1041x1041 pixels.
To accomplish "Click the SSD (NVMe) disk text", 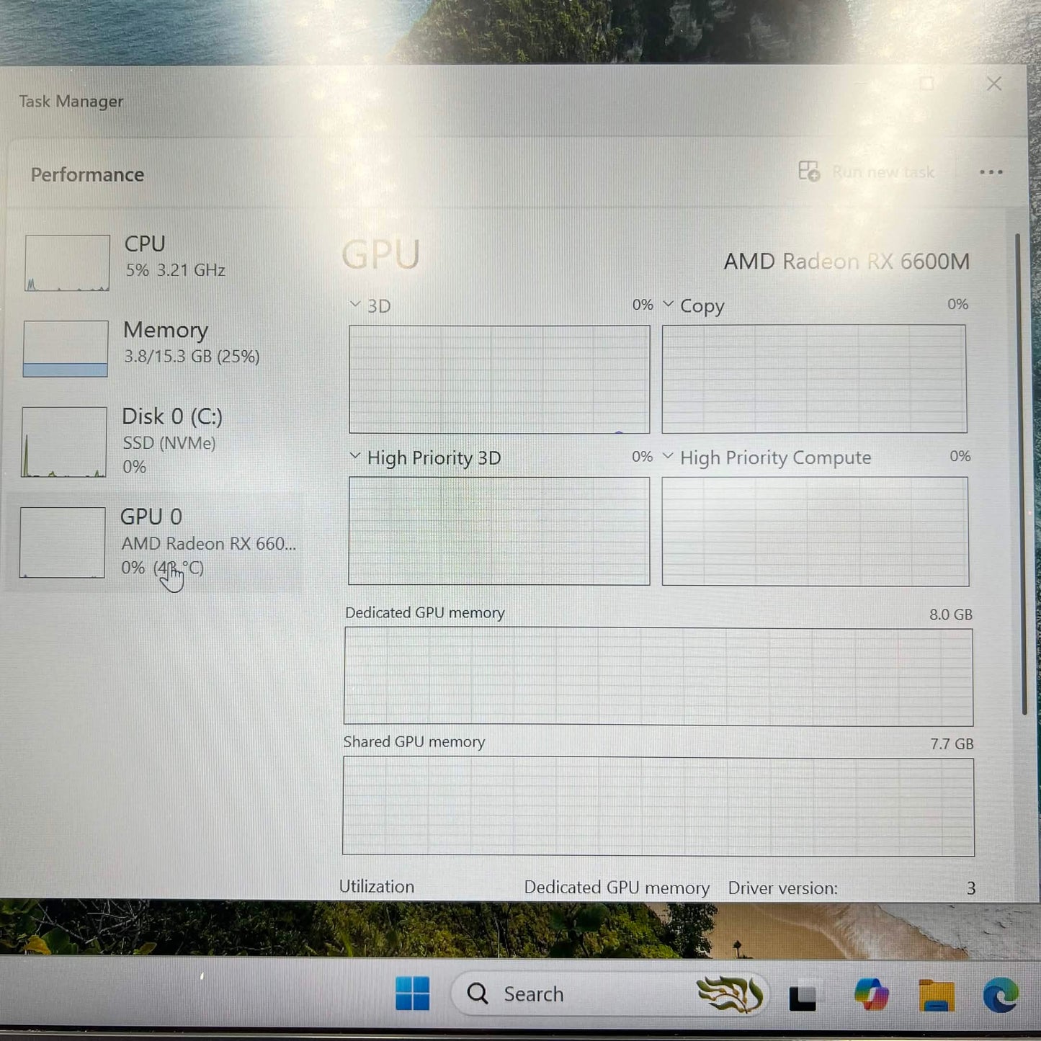I will tap(169, 443).
